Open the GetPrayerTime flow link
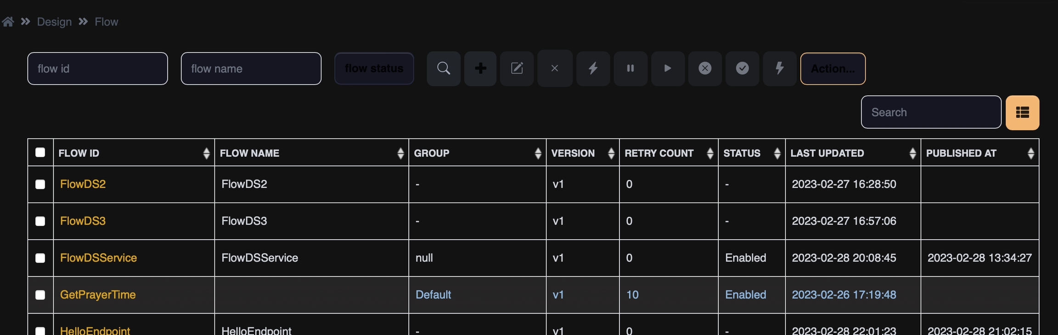 (x=98, y=295)
